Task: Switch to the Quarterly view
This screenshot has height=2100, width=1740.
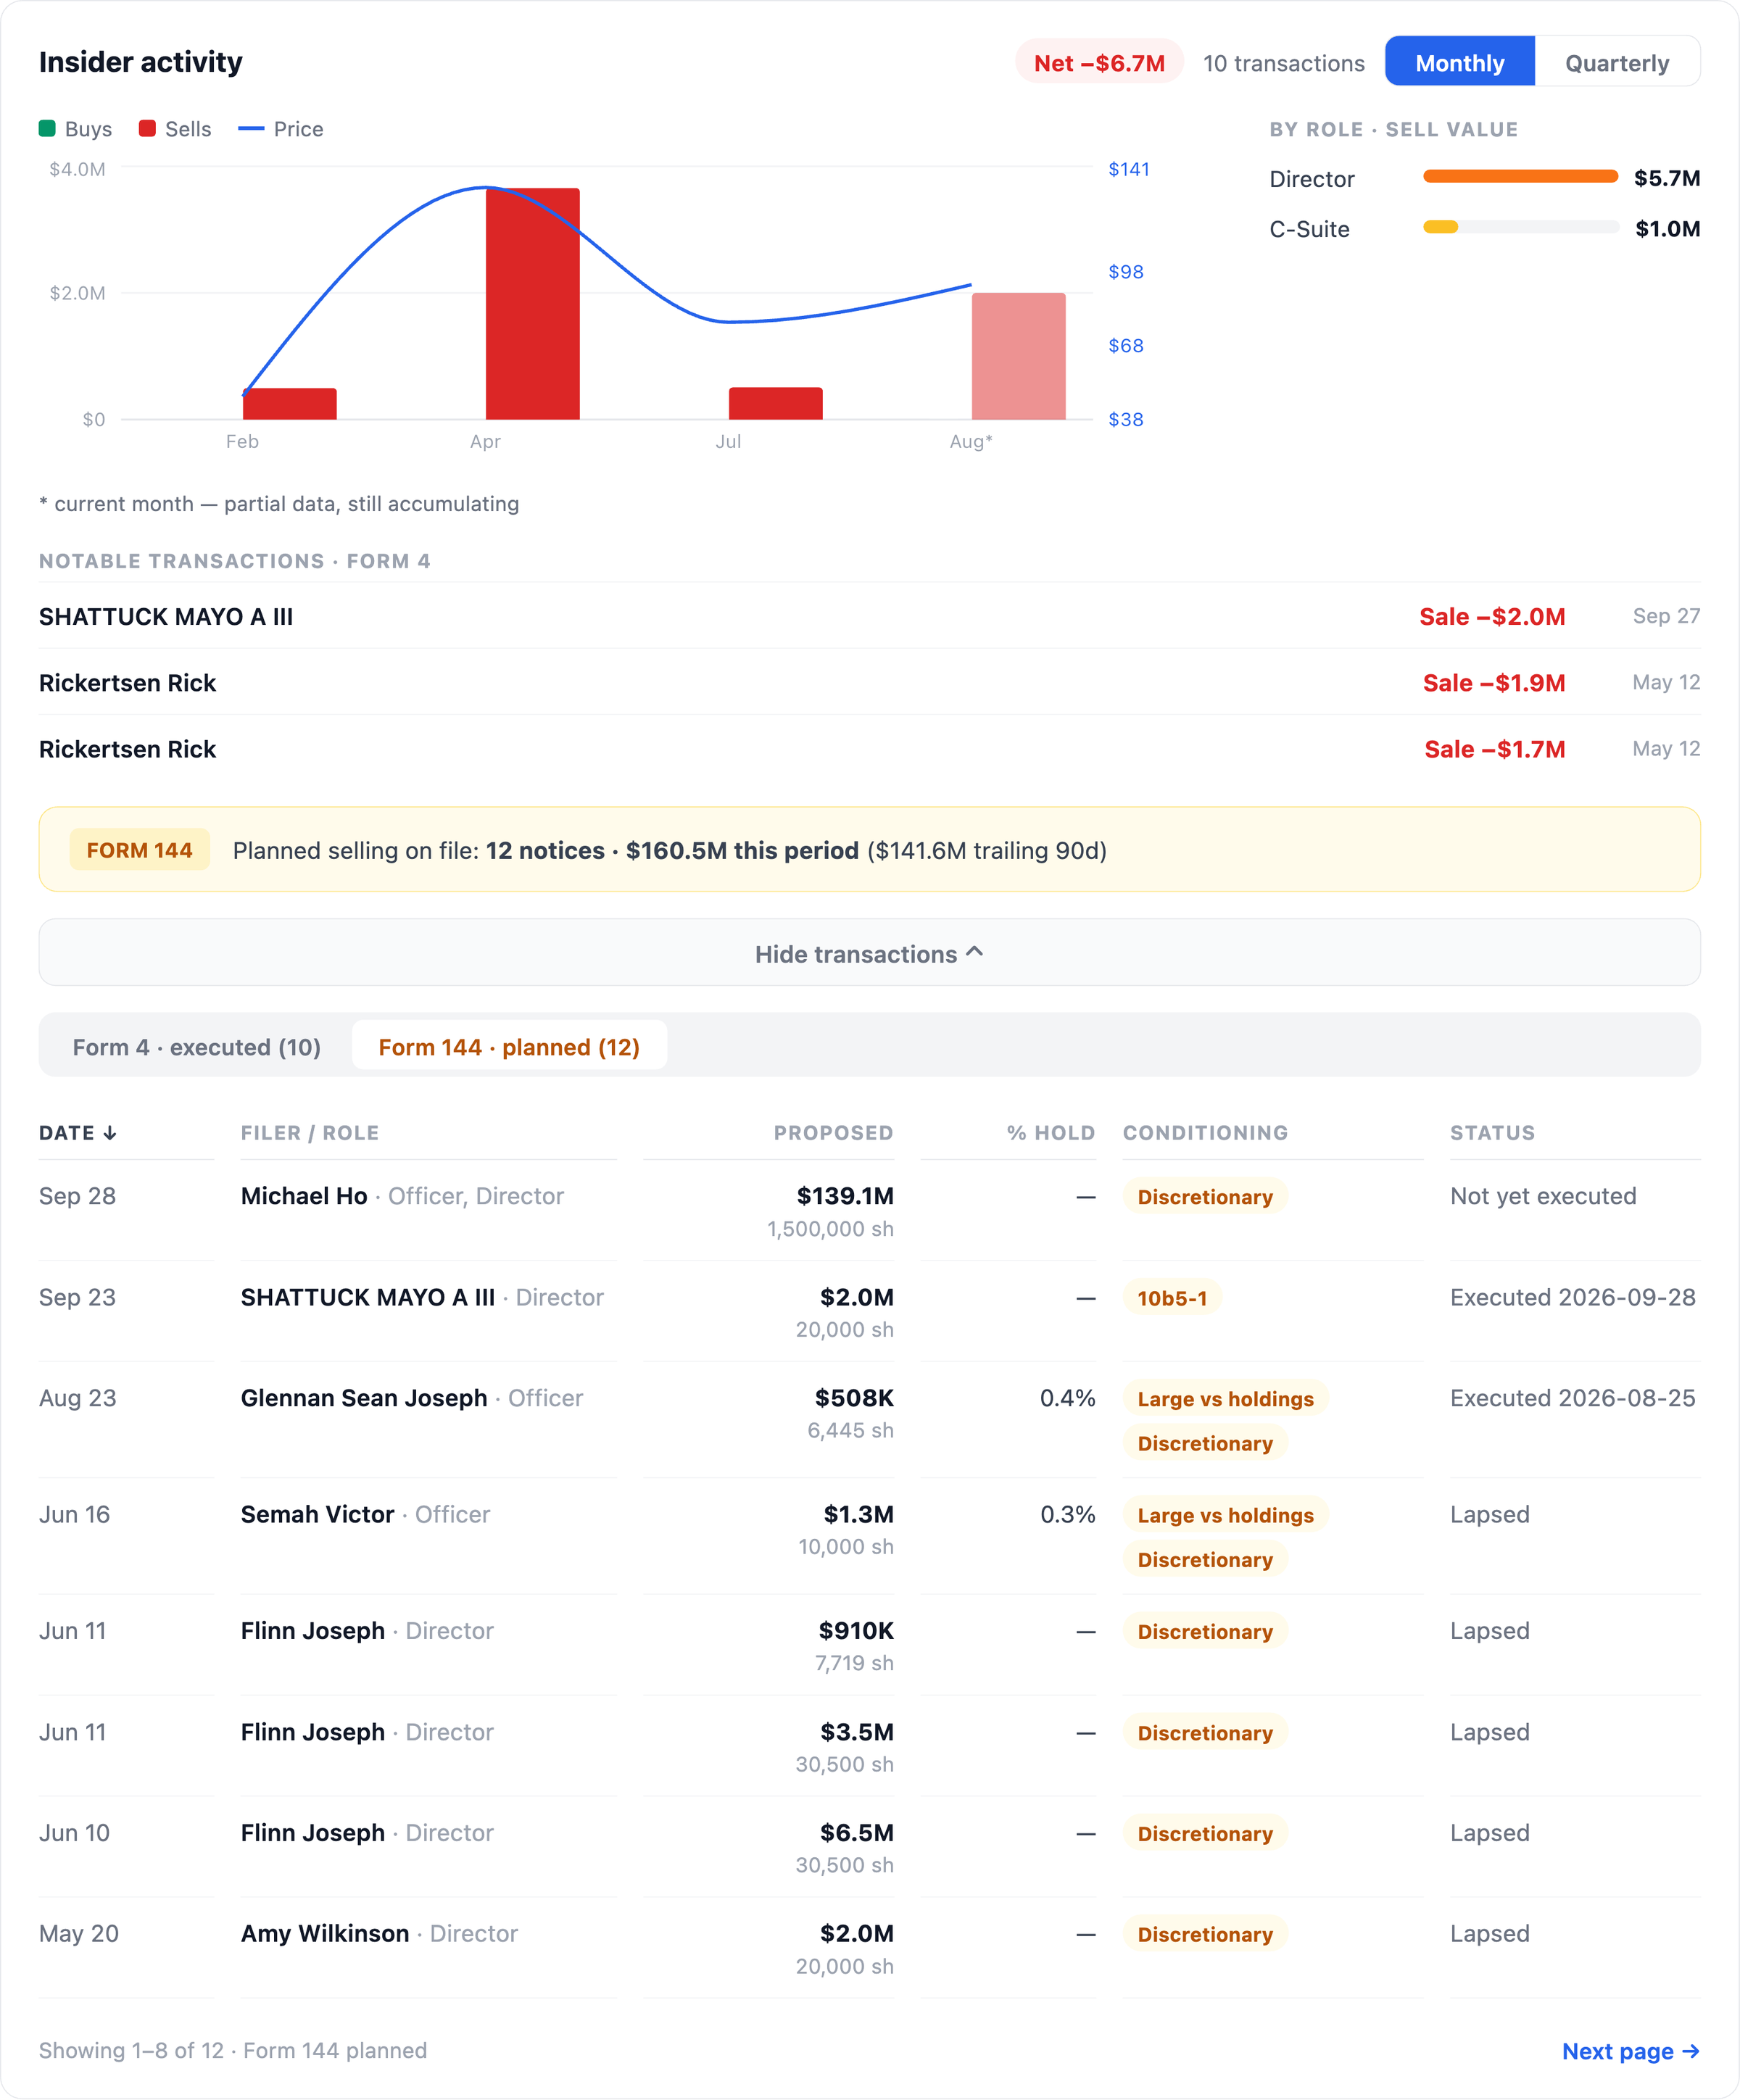Action: tap(1616, 62)
